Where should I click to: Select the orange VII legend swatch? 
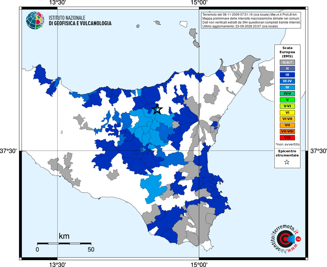(x=287, y=125)
